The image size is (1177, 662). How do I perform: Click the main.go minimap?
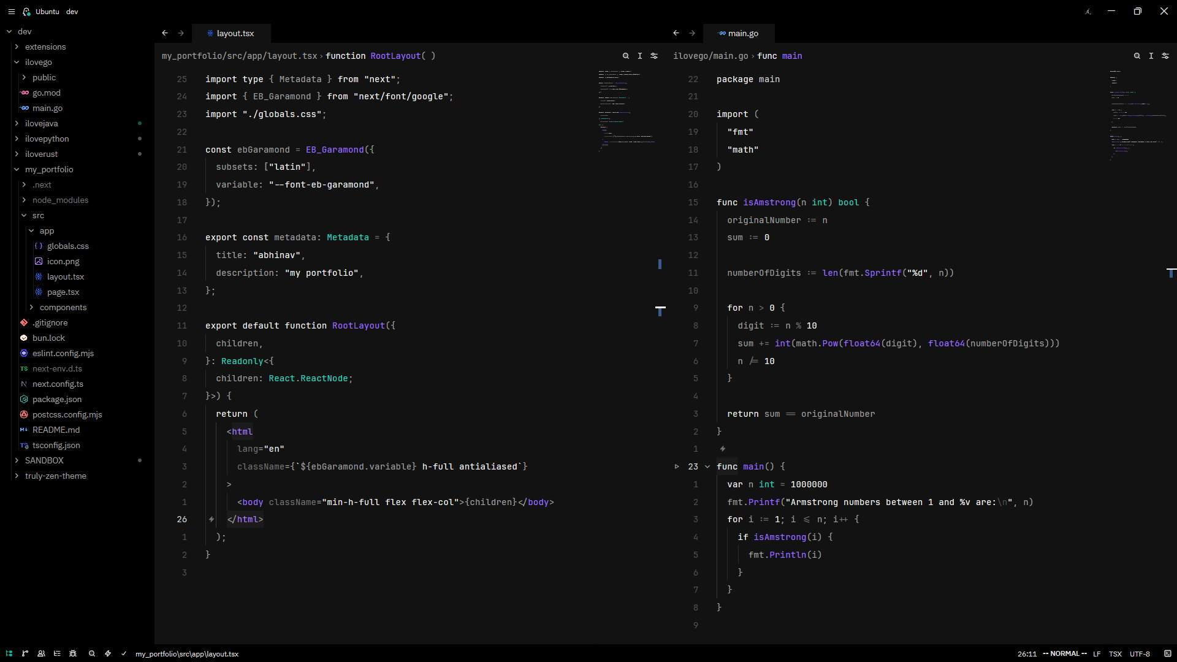(x=1138, y=115)
